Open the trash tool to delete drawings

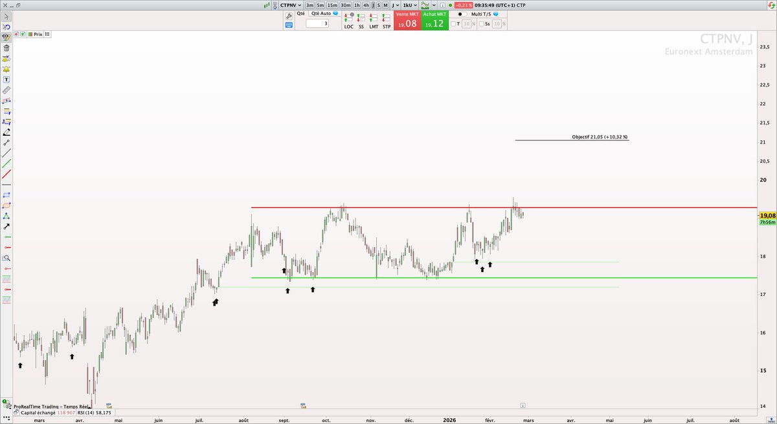coord(6,49)
